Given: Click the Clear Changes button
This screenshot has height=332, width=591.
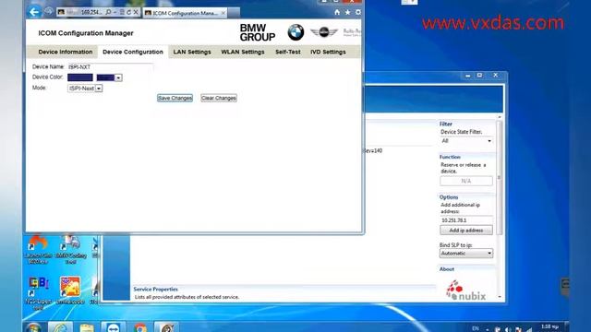Looking at the screenshot, I should coord(219,98).
